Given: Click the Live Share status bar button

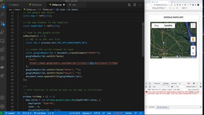Looking at the screenshot, I should [40, 113].
